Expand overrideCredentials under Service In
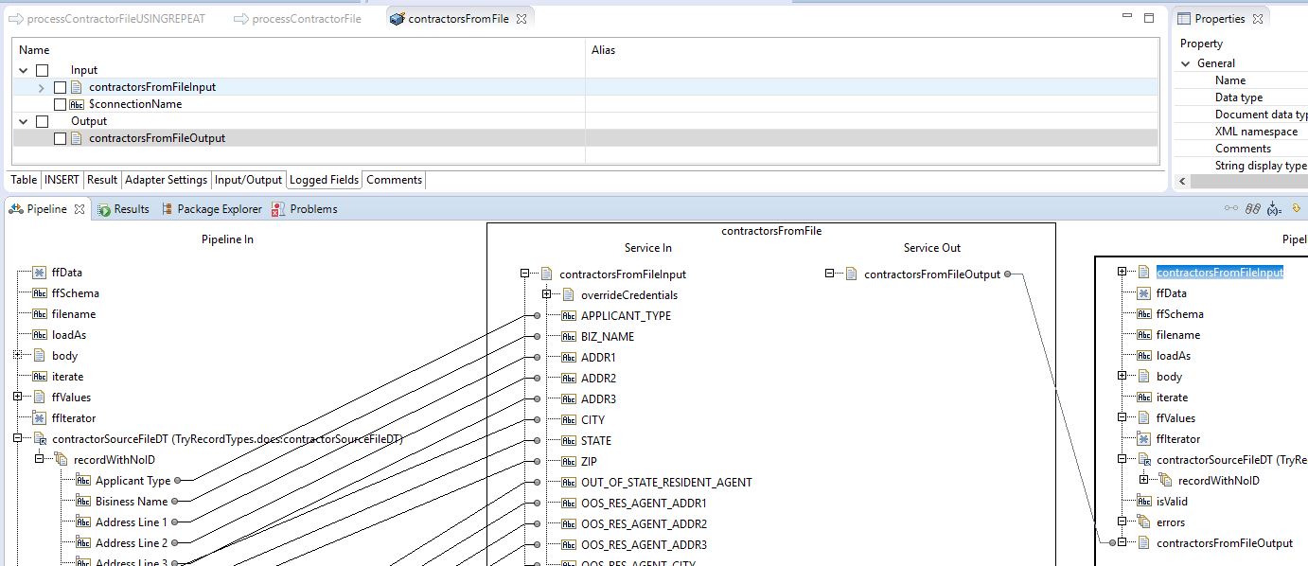 547,294
